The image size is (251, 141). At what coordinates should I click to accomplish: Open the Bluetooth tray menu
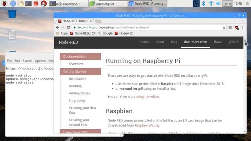(x=204, y=4)
